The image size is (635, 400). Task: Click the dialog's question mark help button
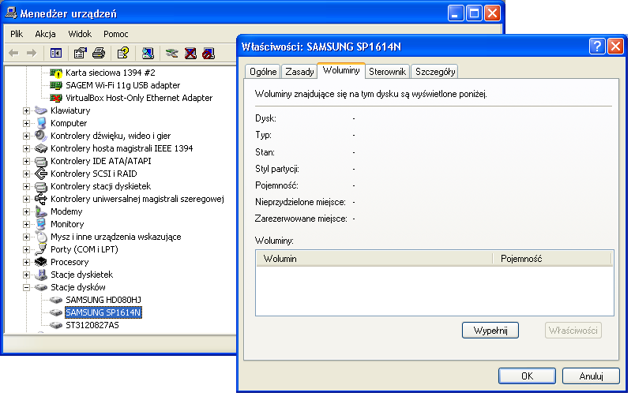click(597, 47)
